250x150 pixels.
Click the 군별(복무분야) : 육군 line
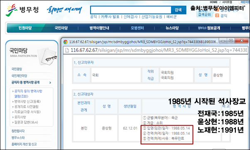tap(160, 118)
